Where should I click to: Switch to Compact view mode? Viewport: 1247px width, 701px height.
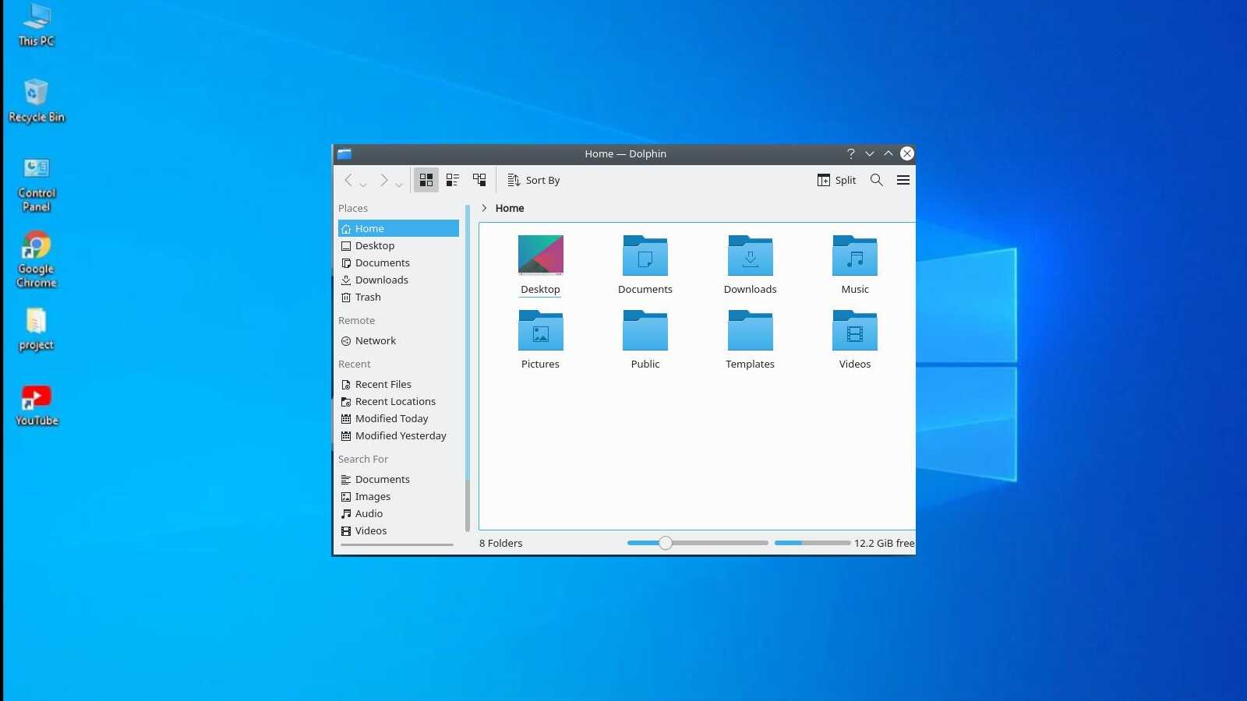[453, 180]
